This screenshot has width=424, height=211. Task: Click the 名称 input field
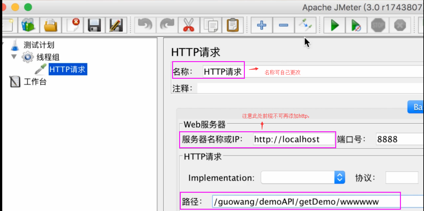(x=312, y=71)
